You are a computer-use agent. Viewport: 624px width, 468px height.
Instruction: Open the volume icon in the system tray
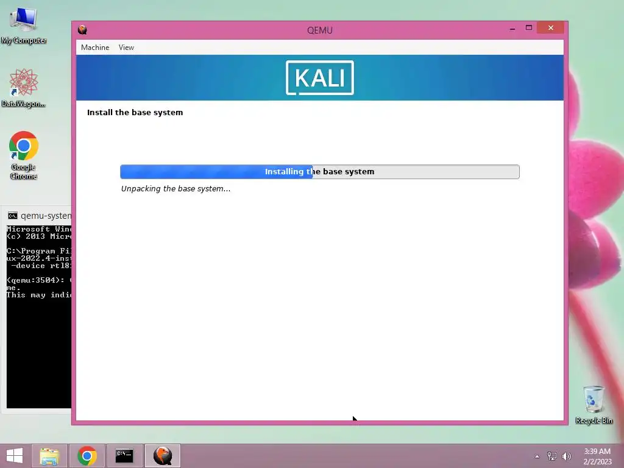point(566,456)
